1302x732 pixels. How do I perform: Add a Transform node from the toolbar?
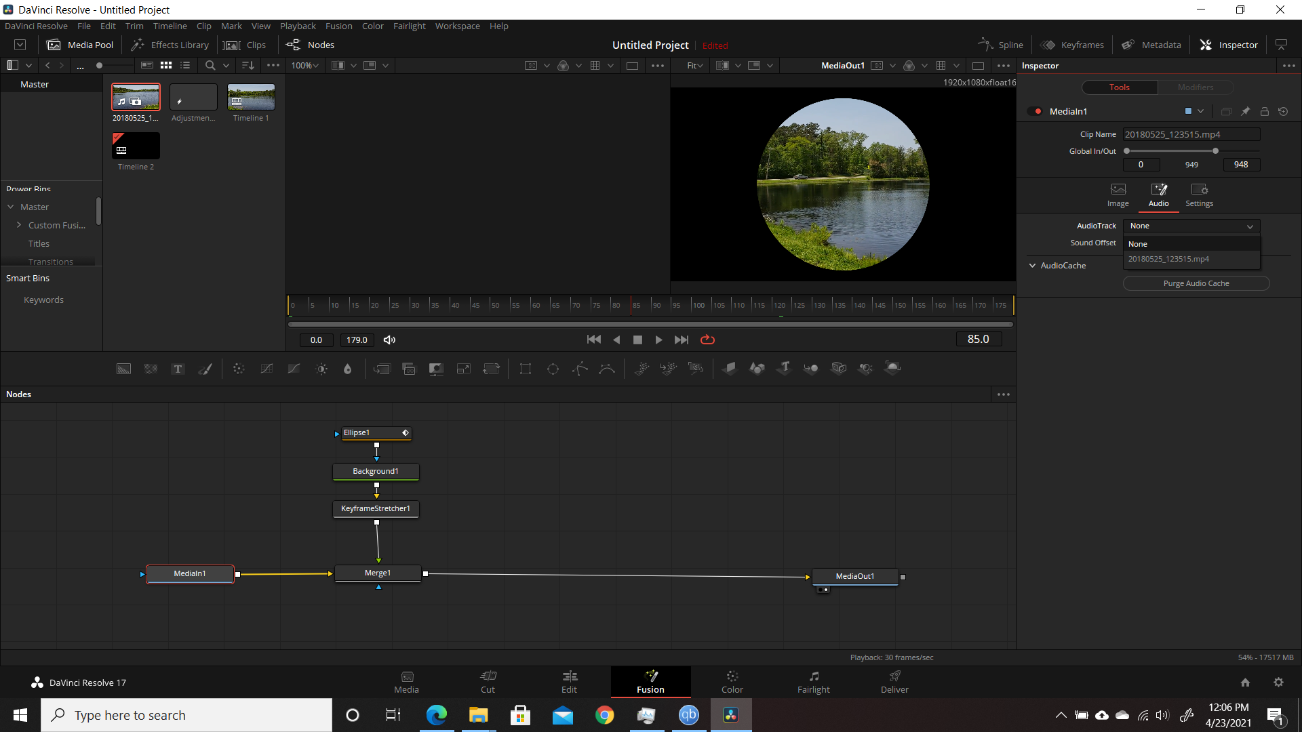491,369
